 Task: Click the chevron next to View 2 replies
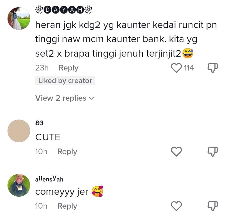click(x=91, y=98)
